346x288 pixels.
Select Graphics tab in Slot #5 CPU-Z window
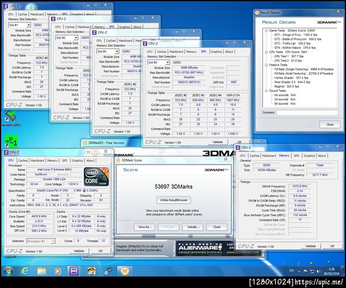(x=216, y=52)
